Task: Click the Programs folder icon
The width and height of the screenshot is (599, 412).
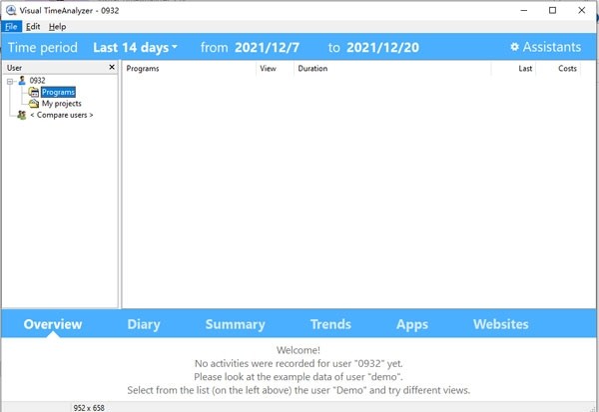Action: tap(34, 92)
